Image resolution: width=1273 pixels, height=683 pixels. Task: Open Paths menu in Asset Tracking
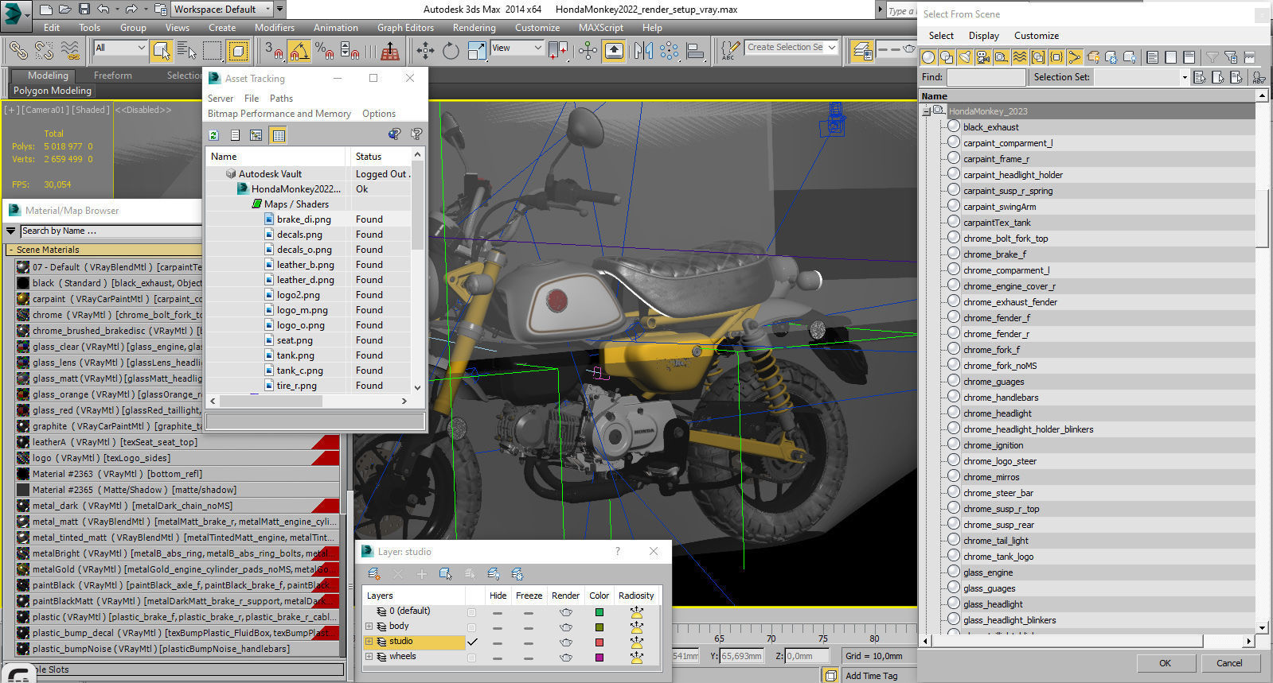coord(281,99)
